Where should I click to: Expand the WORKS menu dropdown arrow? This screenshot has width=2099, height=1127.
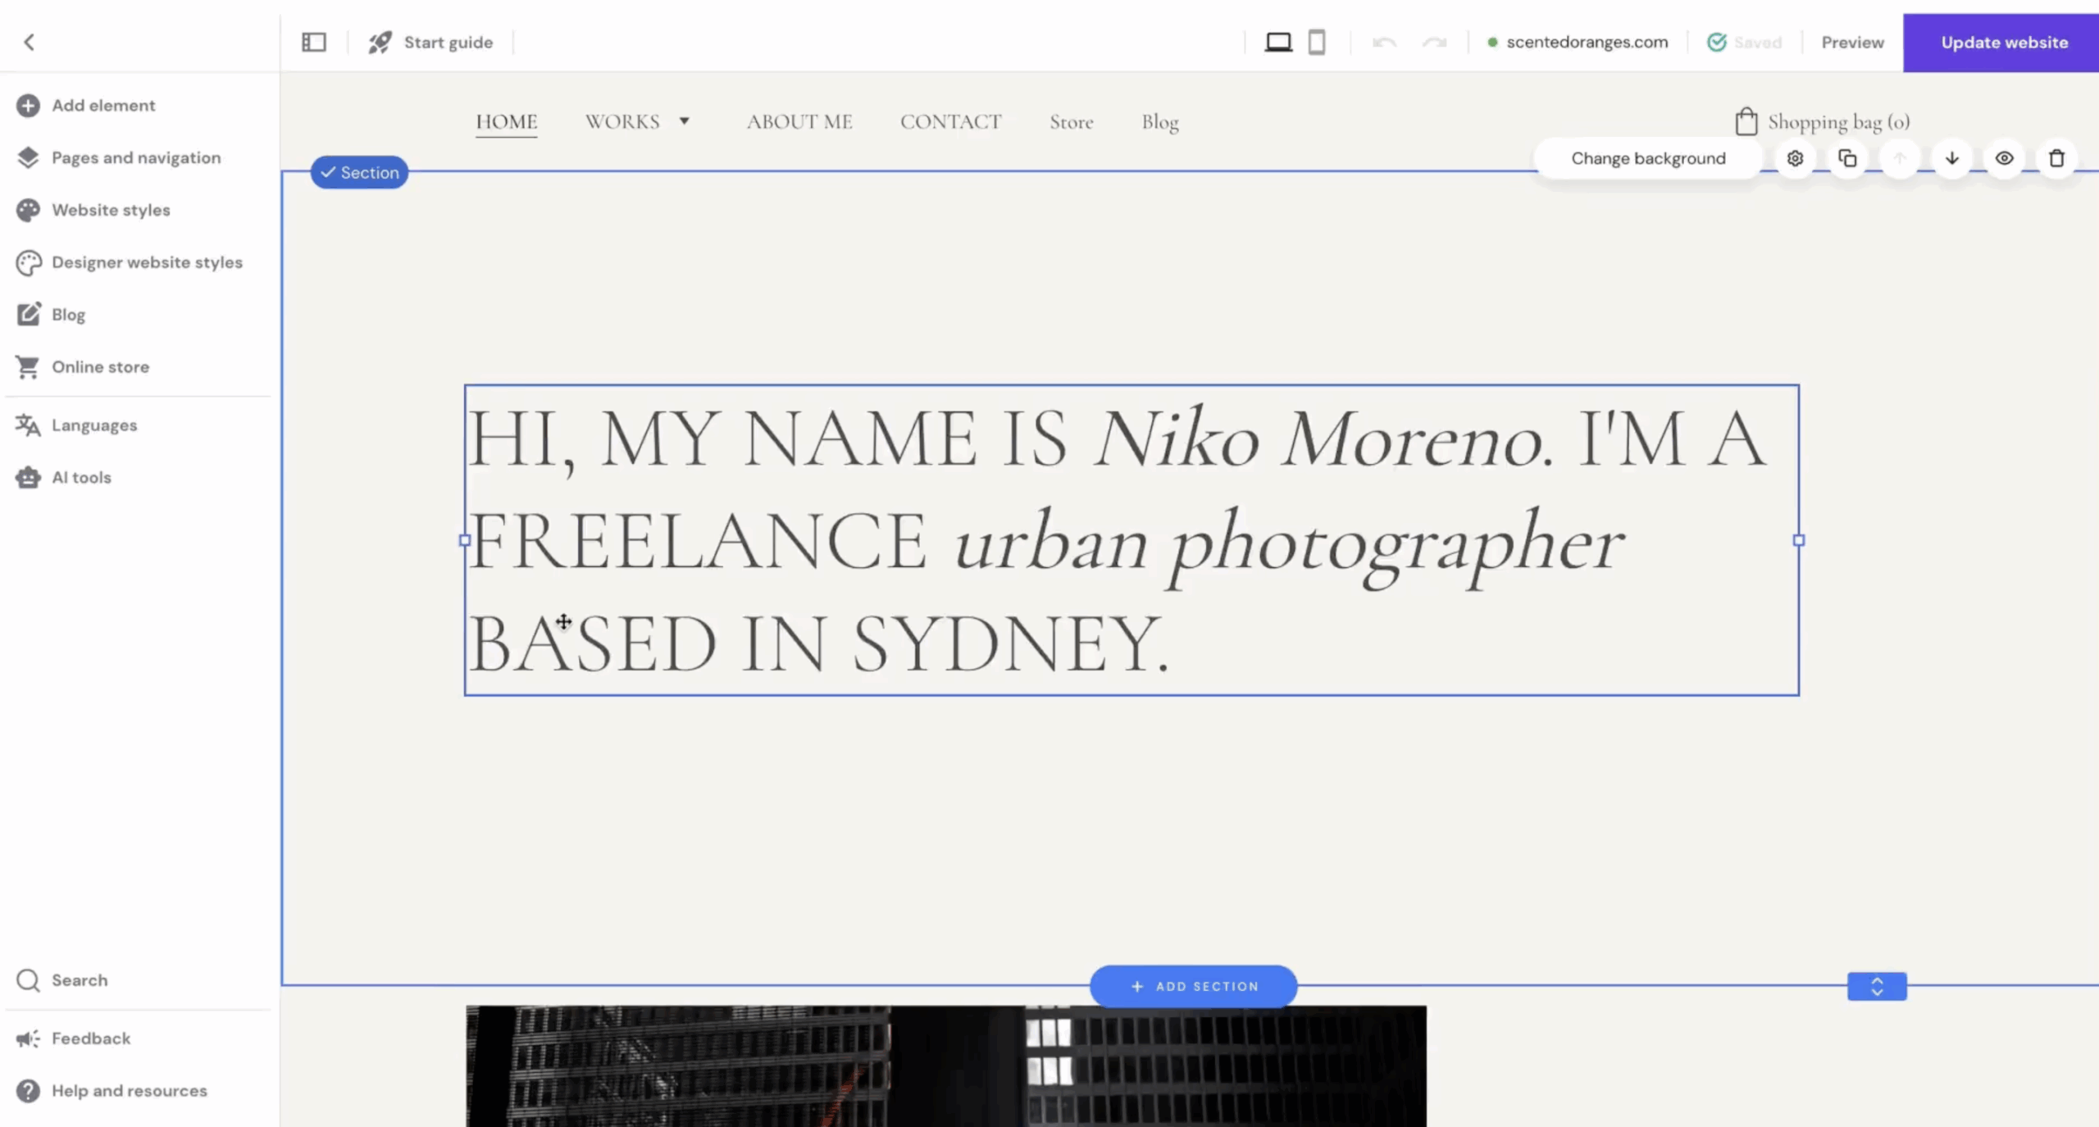click(684, 121)
